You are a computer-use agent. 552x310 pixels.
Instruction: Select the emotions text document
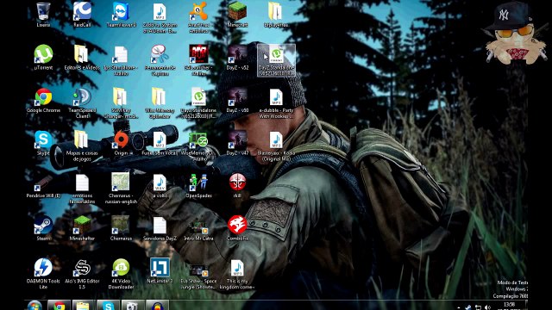tap(82, 189)
